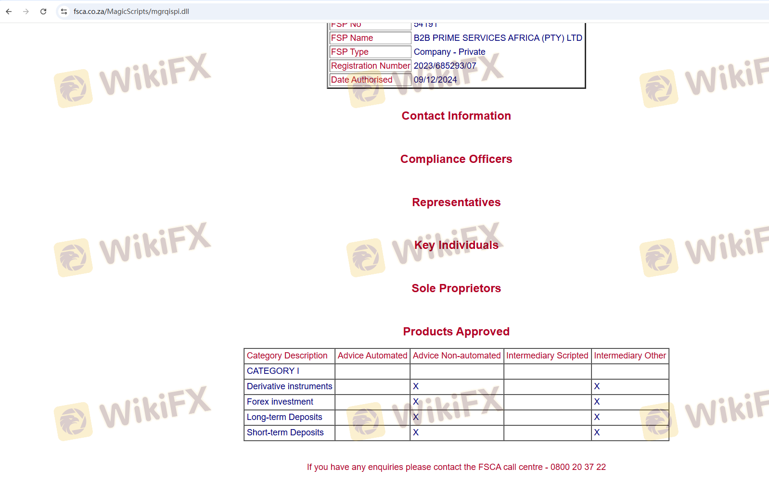Image resolution: width=769 pixels, height=481 pixels.
Task: Click the Advice Non-automated column header
Action: (457, 356)
